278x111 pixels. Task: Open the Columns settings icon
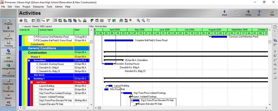[x=97, y=20]
